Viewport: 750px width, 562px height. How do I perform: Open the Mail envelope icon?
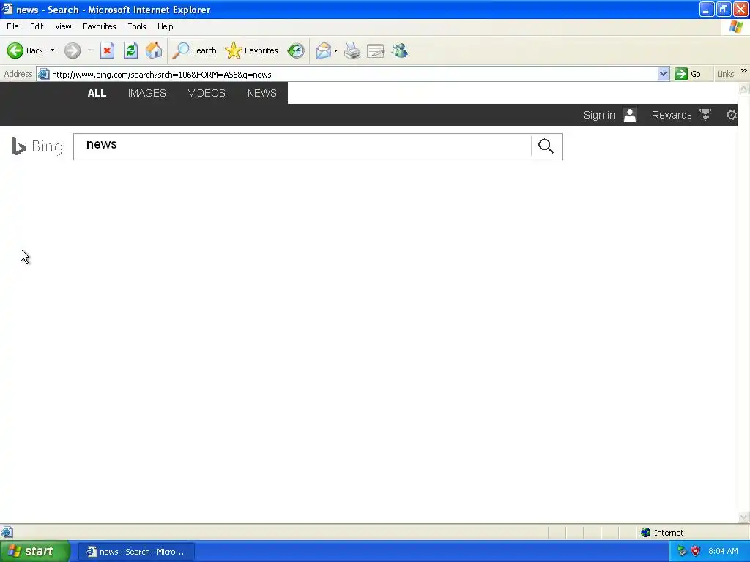[x=324, y=50]
